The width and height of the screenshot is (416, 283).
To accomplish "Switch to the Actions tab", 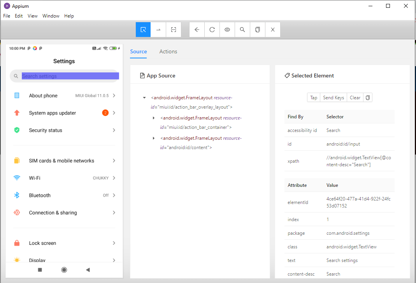I will [x=168, y=51].
